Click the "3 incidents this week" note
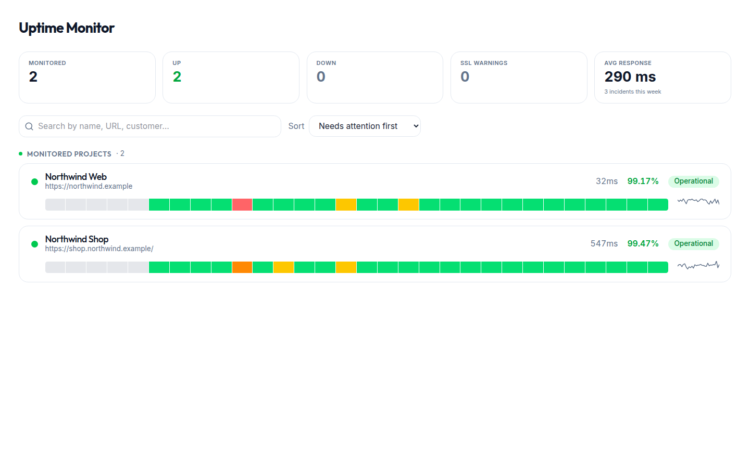The height and width of the screenshot is (468, 750). (x=633, y=92)
